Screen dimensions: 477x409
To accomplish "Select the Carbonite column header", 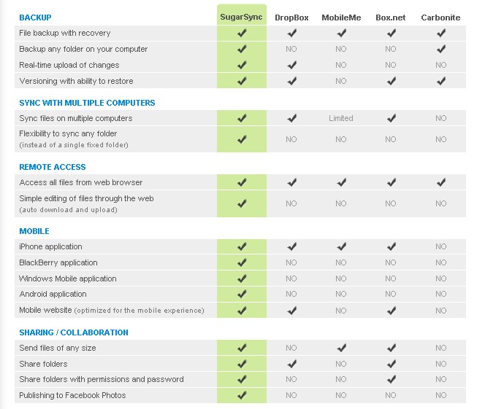I will click(x=440, y=17).
